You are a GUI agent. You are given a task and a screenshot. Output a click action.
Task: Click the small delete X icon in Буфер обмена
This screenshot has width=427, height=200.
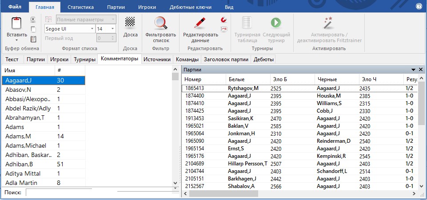pyautogui.click(x=33, y=20)
